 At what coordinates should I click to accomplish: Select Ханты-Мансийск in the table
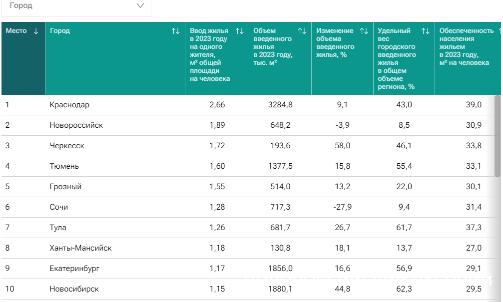tap(80, 248)
